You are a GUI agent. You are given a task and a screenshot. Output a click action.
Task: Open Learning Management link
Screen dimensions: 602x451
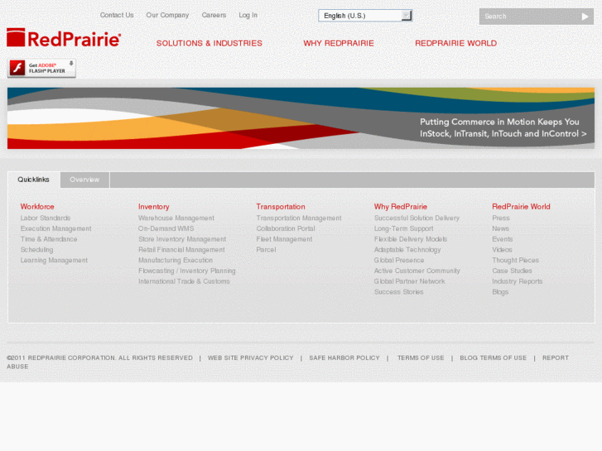pos(54,260)
